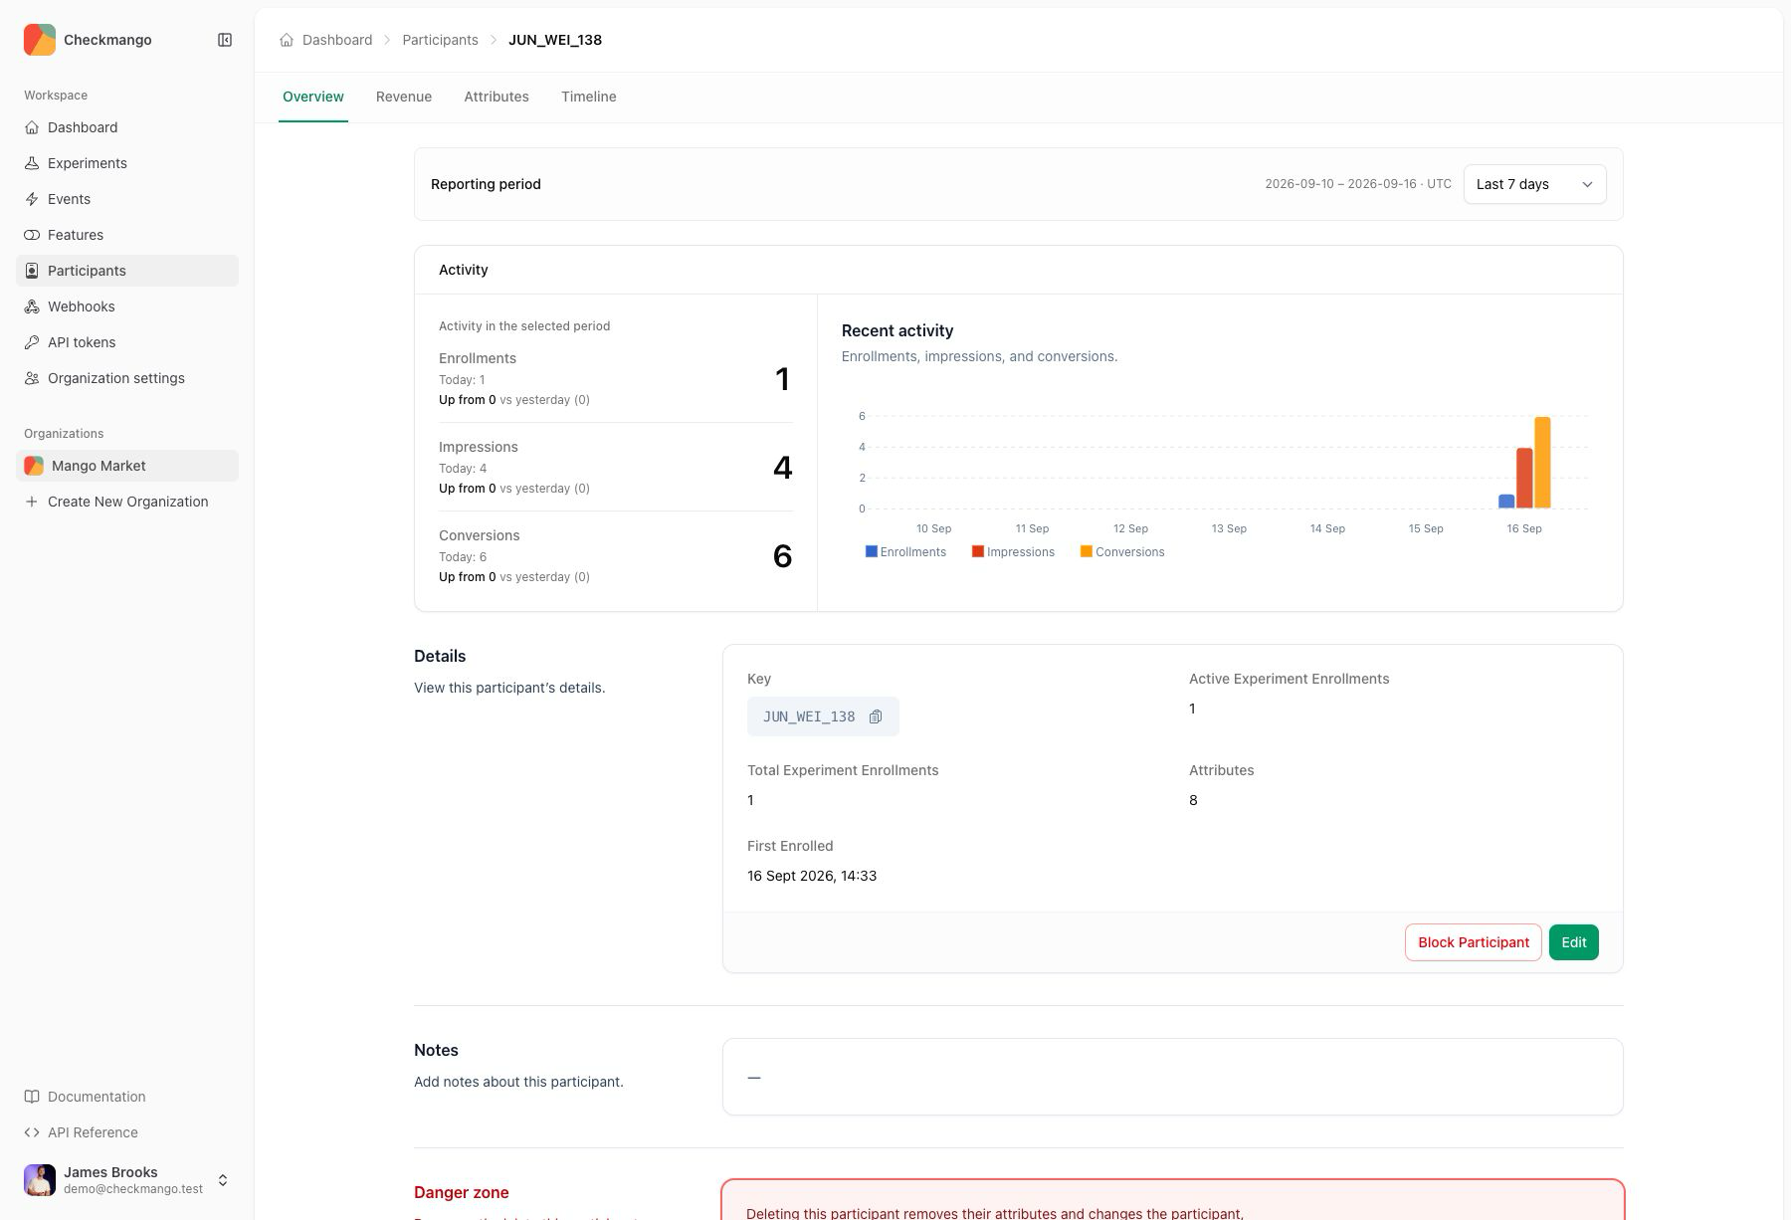The width and height of the screenshot is (1791, 1220).
Task: Select Participants in the sidebar
Action: pyautogui.click(x=127, y=271)
